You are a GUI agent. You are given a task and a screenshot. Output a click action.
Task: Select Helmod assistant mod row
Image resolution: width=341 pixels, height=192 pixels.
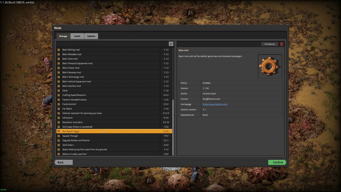point(114,113)
